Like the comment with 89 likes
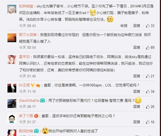The height and width of the screenshot is (136, 161). coord(150,47)
